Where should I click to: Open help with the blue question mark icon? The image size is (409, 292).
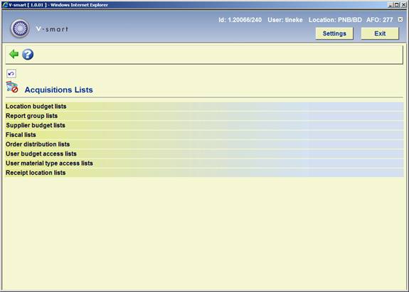(x=28, y=55)
